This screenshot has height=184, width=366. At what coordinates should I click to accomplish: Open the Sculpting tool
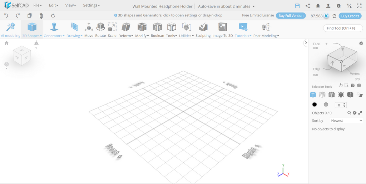point(203,30)
